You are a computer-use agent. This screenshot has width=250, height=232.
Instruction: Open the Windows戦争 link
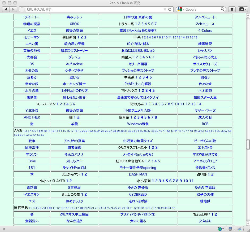[138, 124]
